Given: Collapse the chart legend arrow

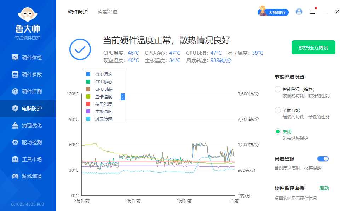Looking at the screenshot, I should 123,97.
